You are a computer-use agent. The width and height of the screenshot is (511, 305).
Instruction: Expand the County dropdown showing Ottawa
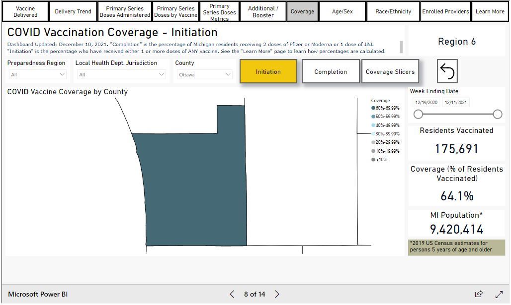(x=204, y=74)
